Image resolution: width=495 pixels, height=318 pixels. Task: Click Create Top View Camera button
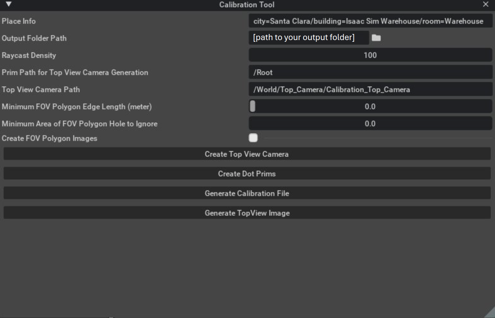click(247, 154)
